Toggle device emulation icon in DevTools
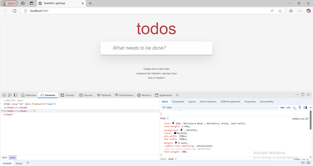 tap(10, 95)
